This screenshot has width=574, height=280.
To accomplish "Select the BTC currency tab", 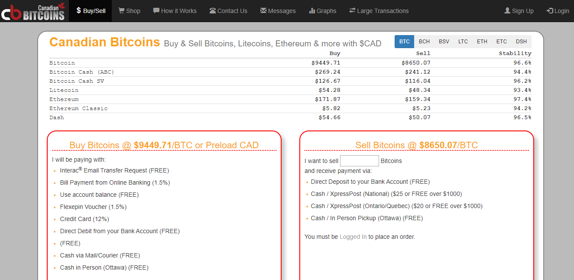I will [404, 42].
